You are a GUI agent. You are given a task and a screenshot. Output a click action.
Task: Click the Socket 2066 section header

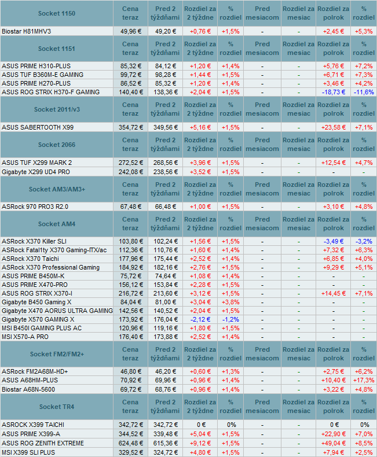coord(57,145)
